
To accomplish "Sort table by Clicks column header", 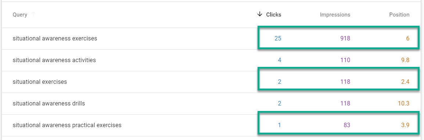I will tap(273, 15).
